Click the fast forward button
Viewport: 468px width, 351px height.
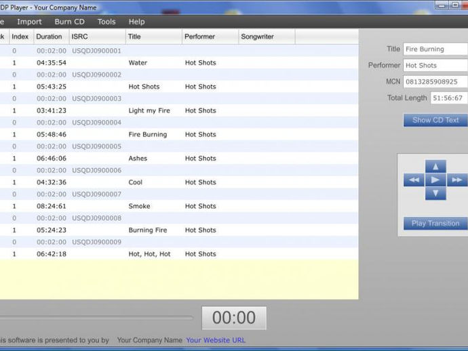click(x=457, y=180)
